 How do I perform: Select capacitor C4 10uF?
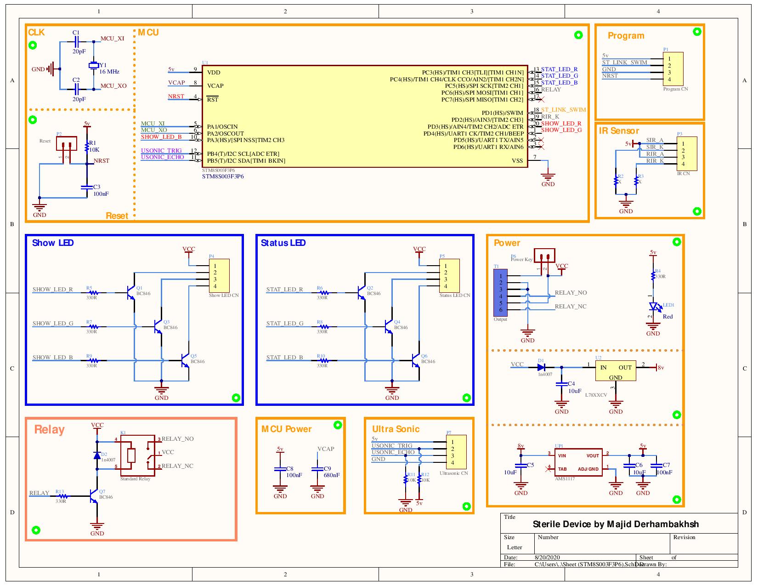click(x=561, y=383)
